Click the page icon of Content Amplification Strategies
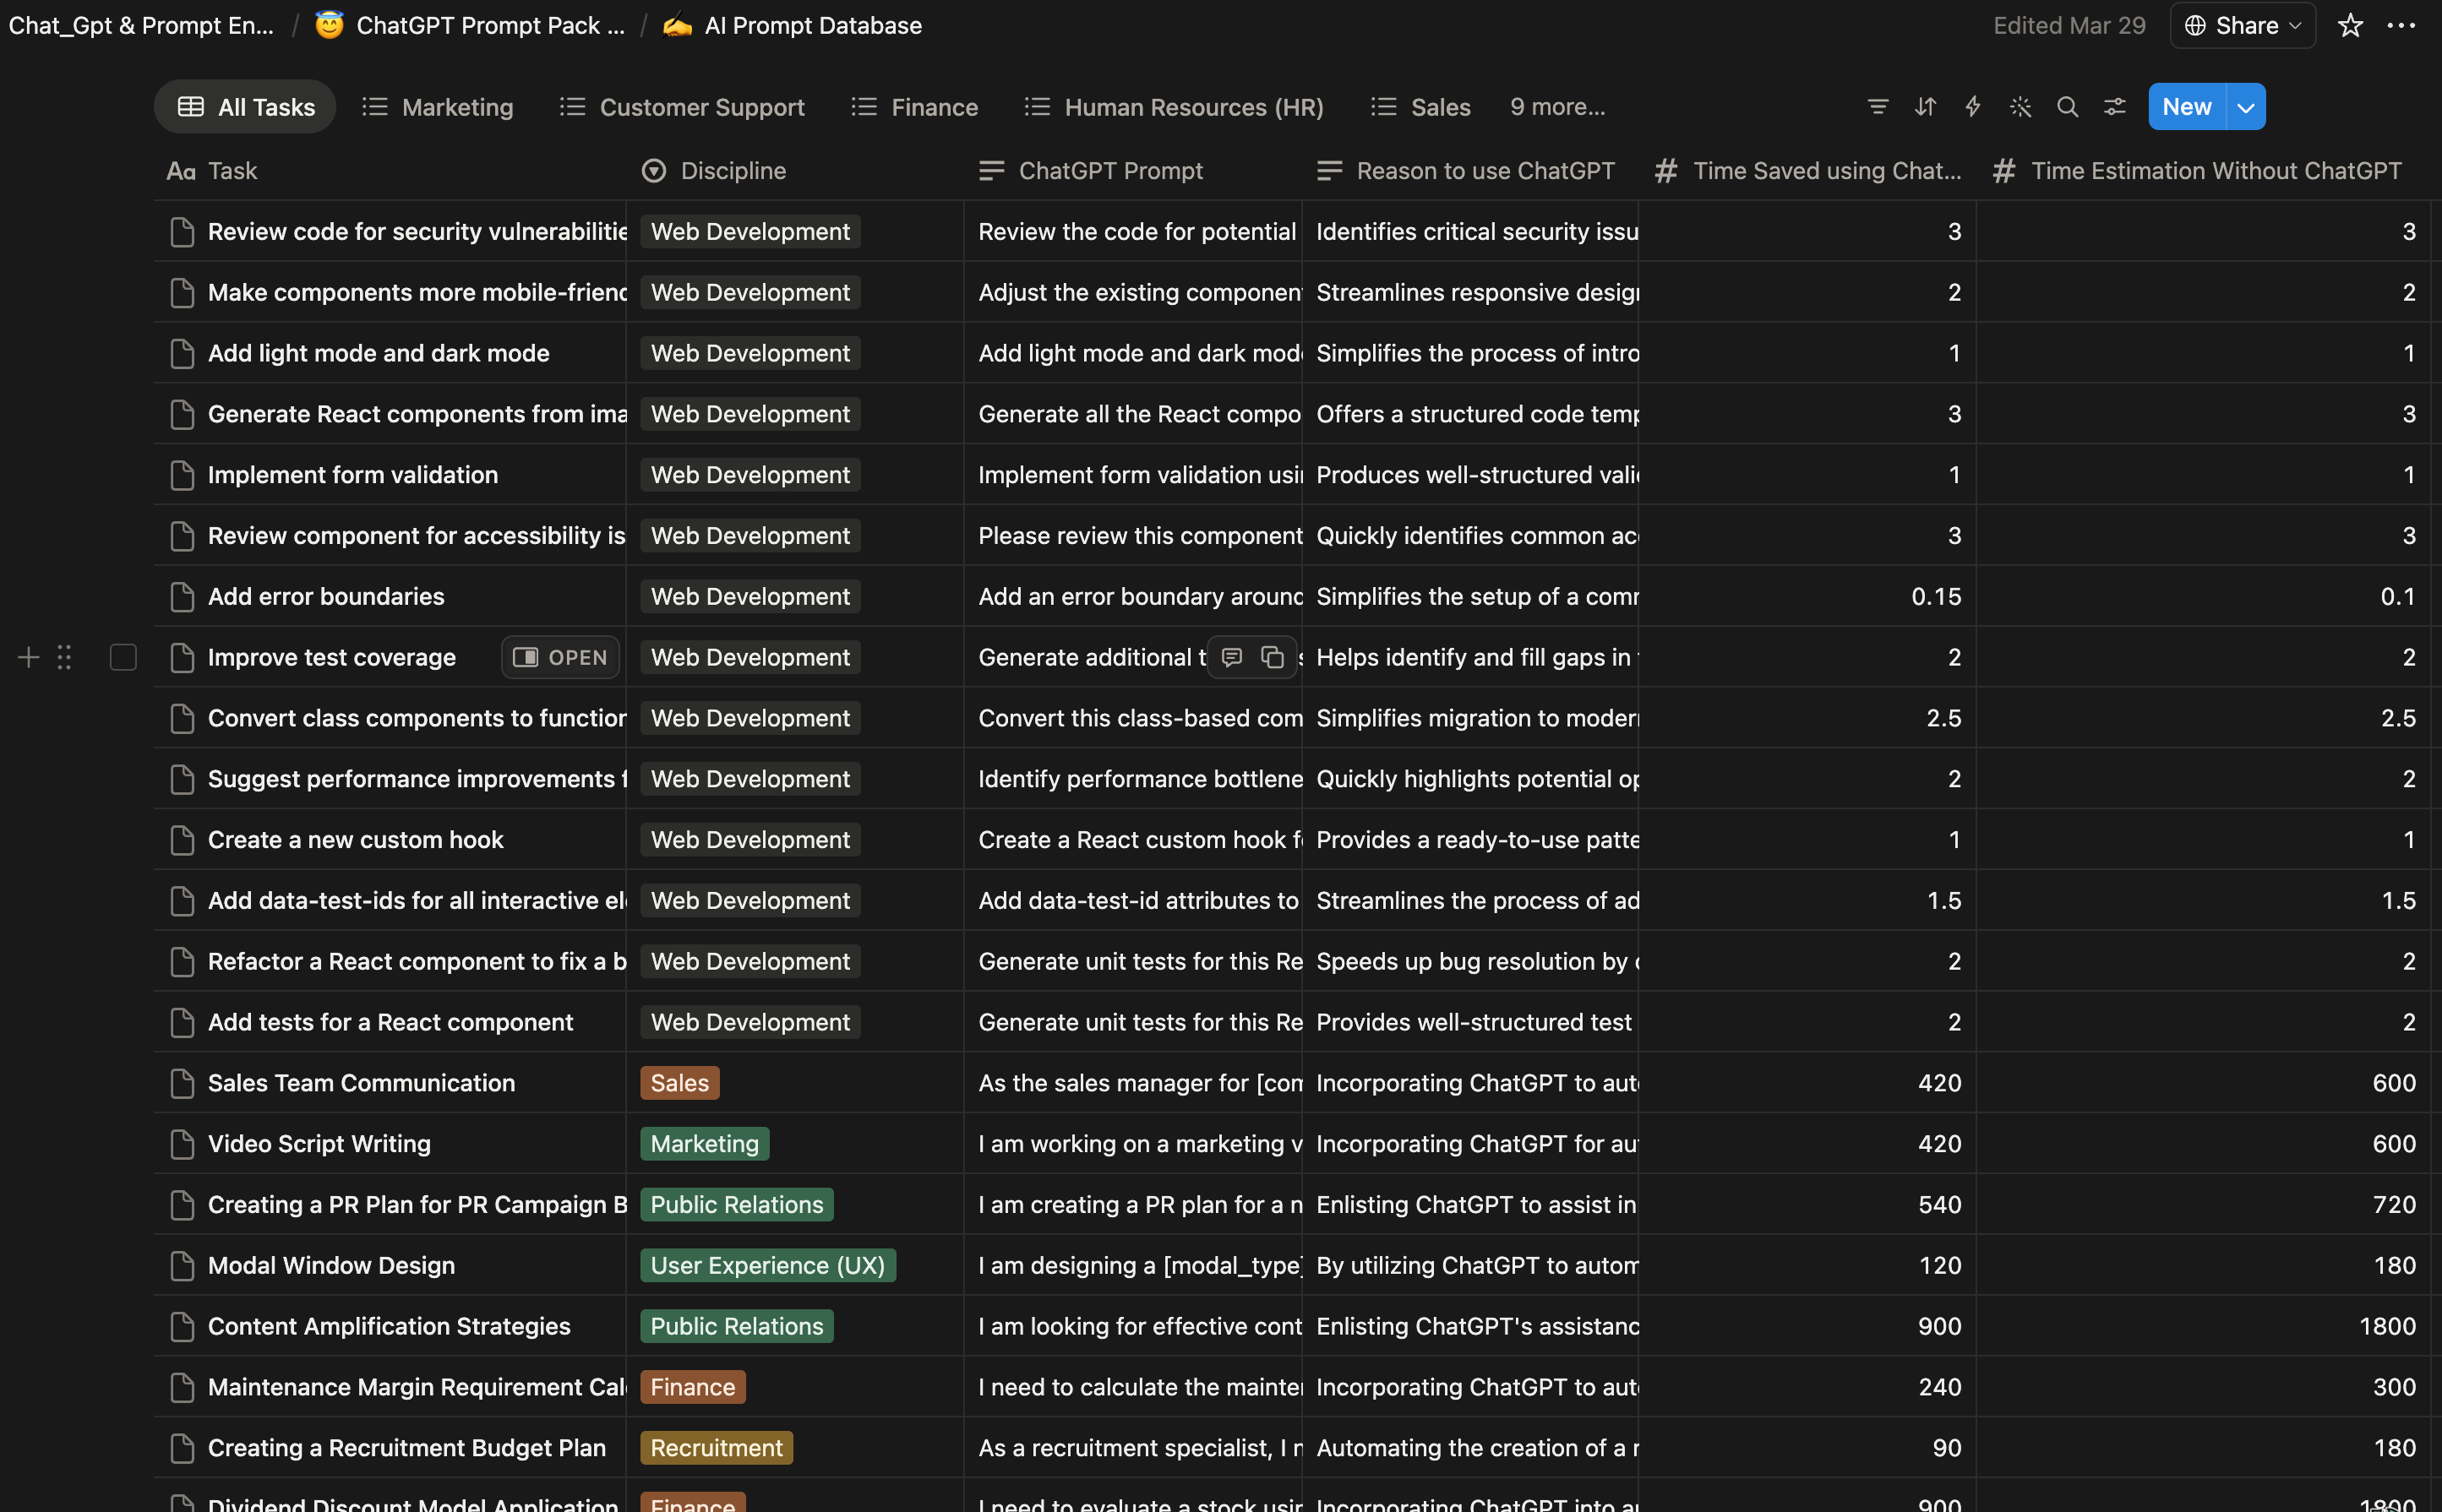Viewport: 2442px width, 1512px height. pos(182,1327)
